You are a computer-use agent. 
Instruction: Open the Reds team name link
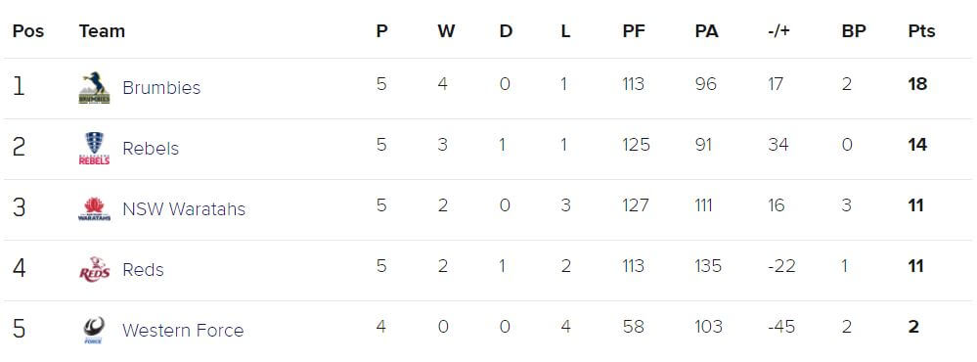click(x=143, y=270)
